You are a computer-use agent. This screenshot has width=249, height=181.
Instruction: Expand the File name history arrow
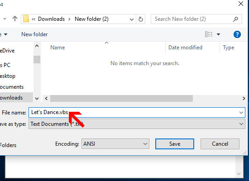tap(241, 113)
